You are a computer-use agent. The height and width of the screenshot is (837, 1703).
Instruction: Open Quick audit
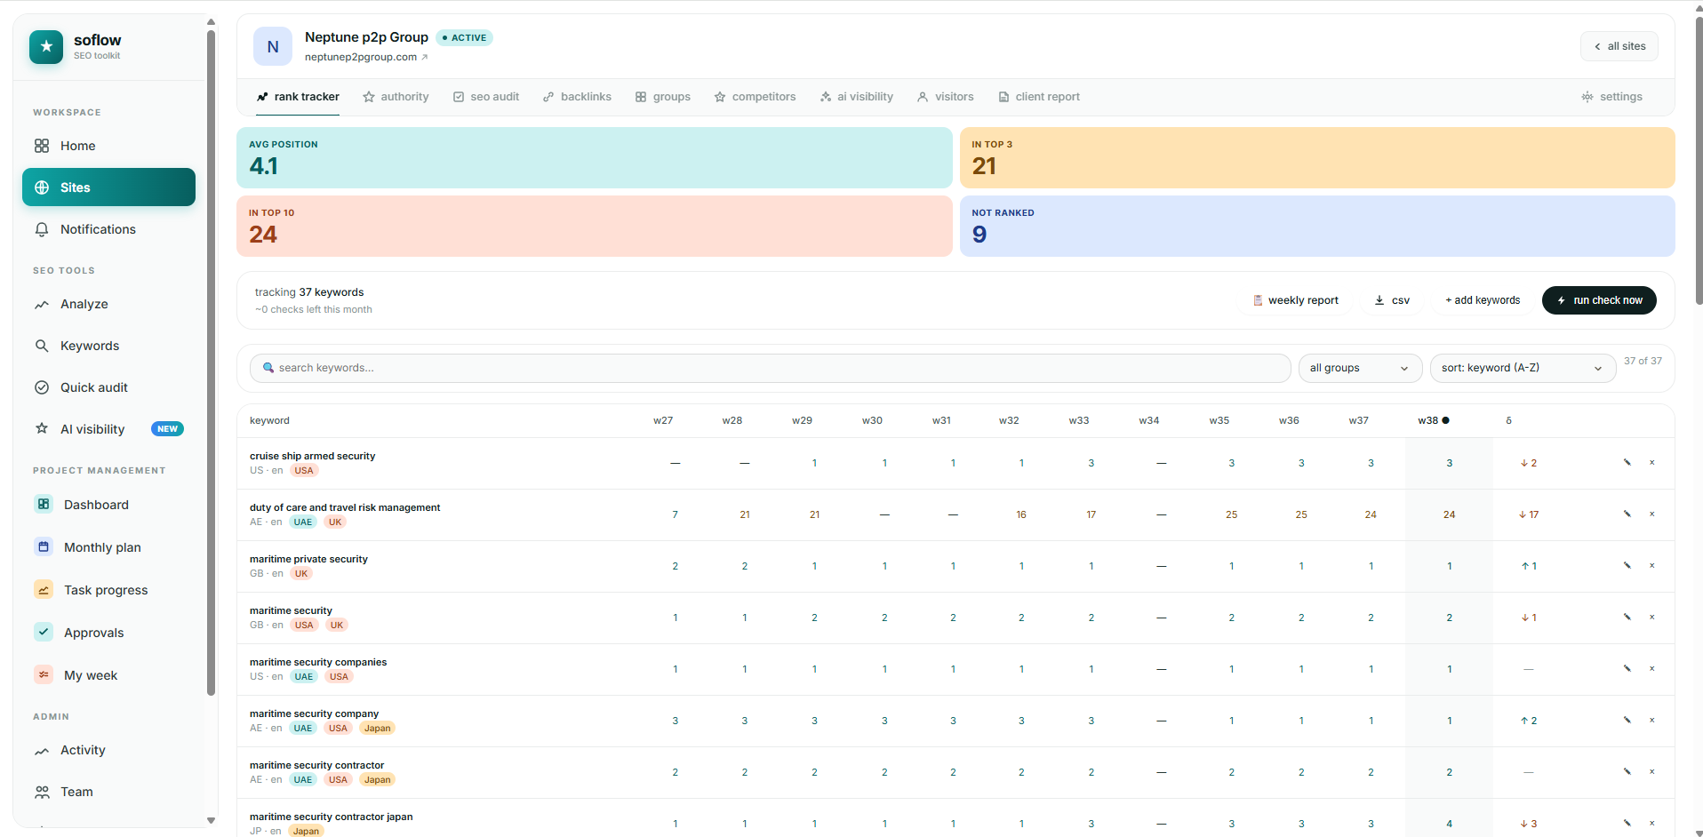108,387
